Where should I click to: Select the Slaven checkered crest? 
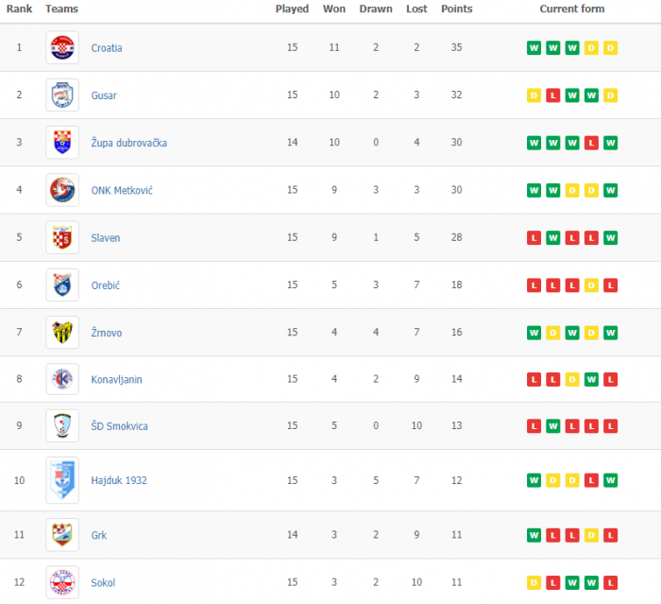click(62, 237)
